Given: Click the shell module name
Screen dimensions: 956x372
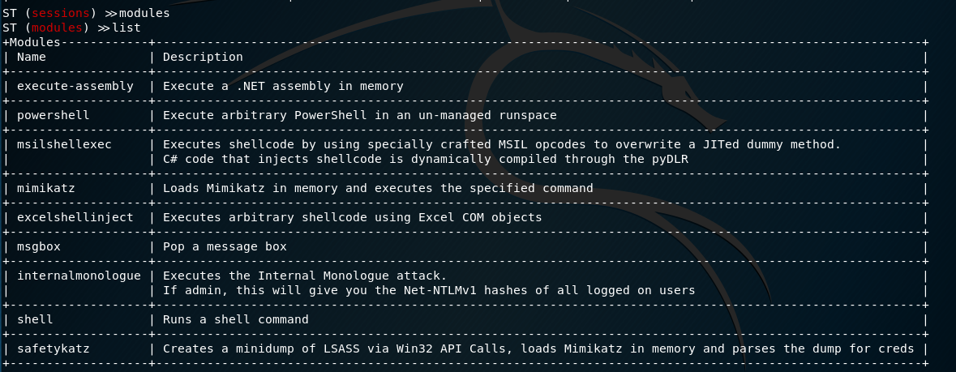Looking at the screenshot, I should [35, 319].
